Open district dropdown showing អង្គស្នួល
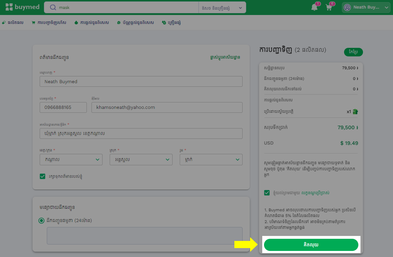The image size is (393, 257). 141,160
